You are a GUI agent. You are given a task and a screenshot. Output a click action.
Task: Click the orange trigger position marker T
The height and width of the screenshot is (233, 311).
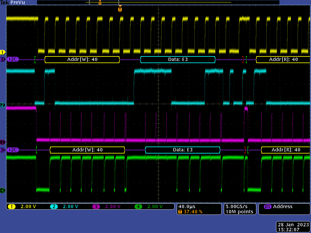point(120,9)
